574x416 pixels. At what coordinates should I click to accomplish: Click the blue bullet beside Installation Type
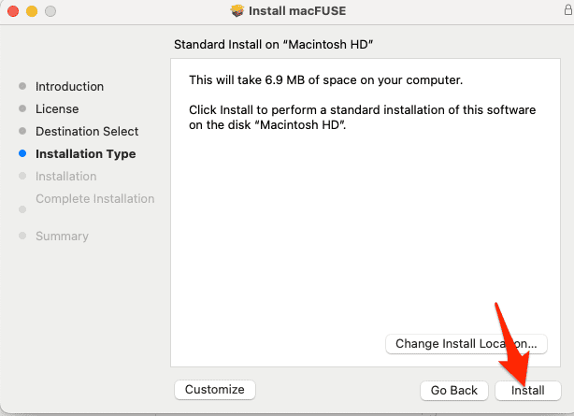coord(22,154)
